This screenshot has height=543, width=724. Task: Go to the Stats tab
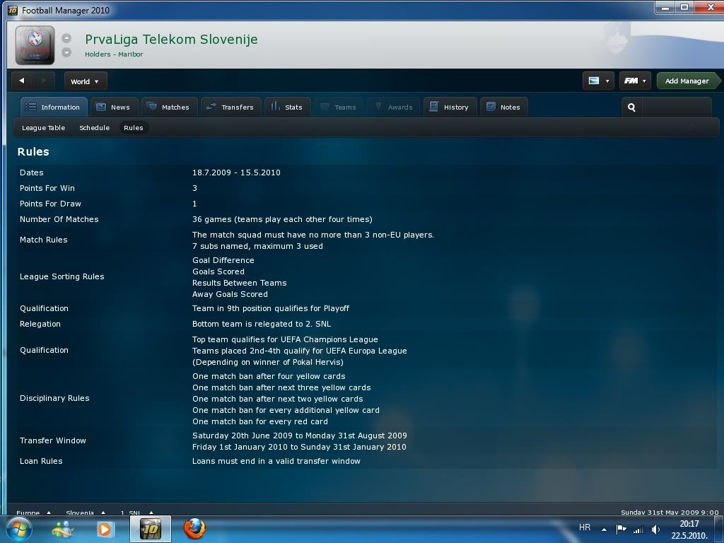point(286,107)
